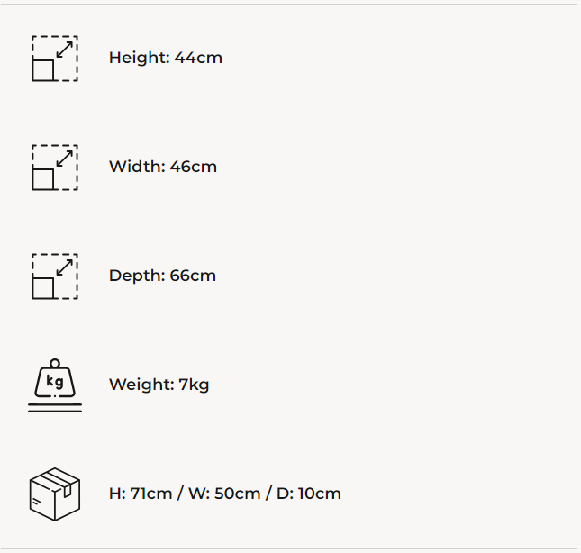
Task: Select the "Depth: 66cm" specification text
Action: (x=162, y=276)
